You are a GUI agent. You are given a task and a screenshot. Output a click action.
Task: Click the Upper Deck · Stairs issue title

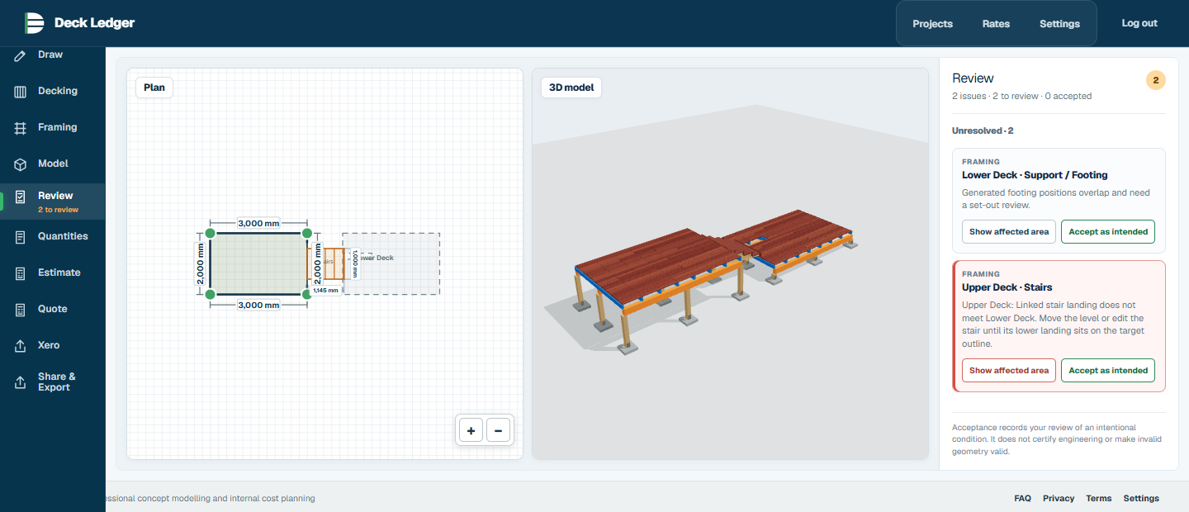pos(1007,287)
